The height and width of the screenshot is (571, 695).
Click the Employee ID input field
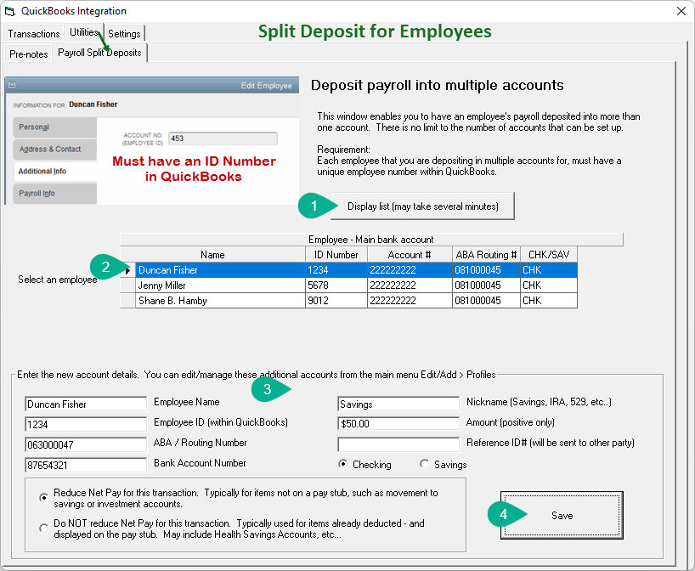[86, 424]
